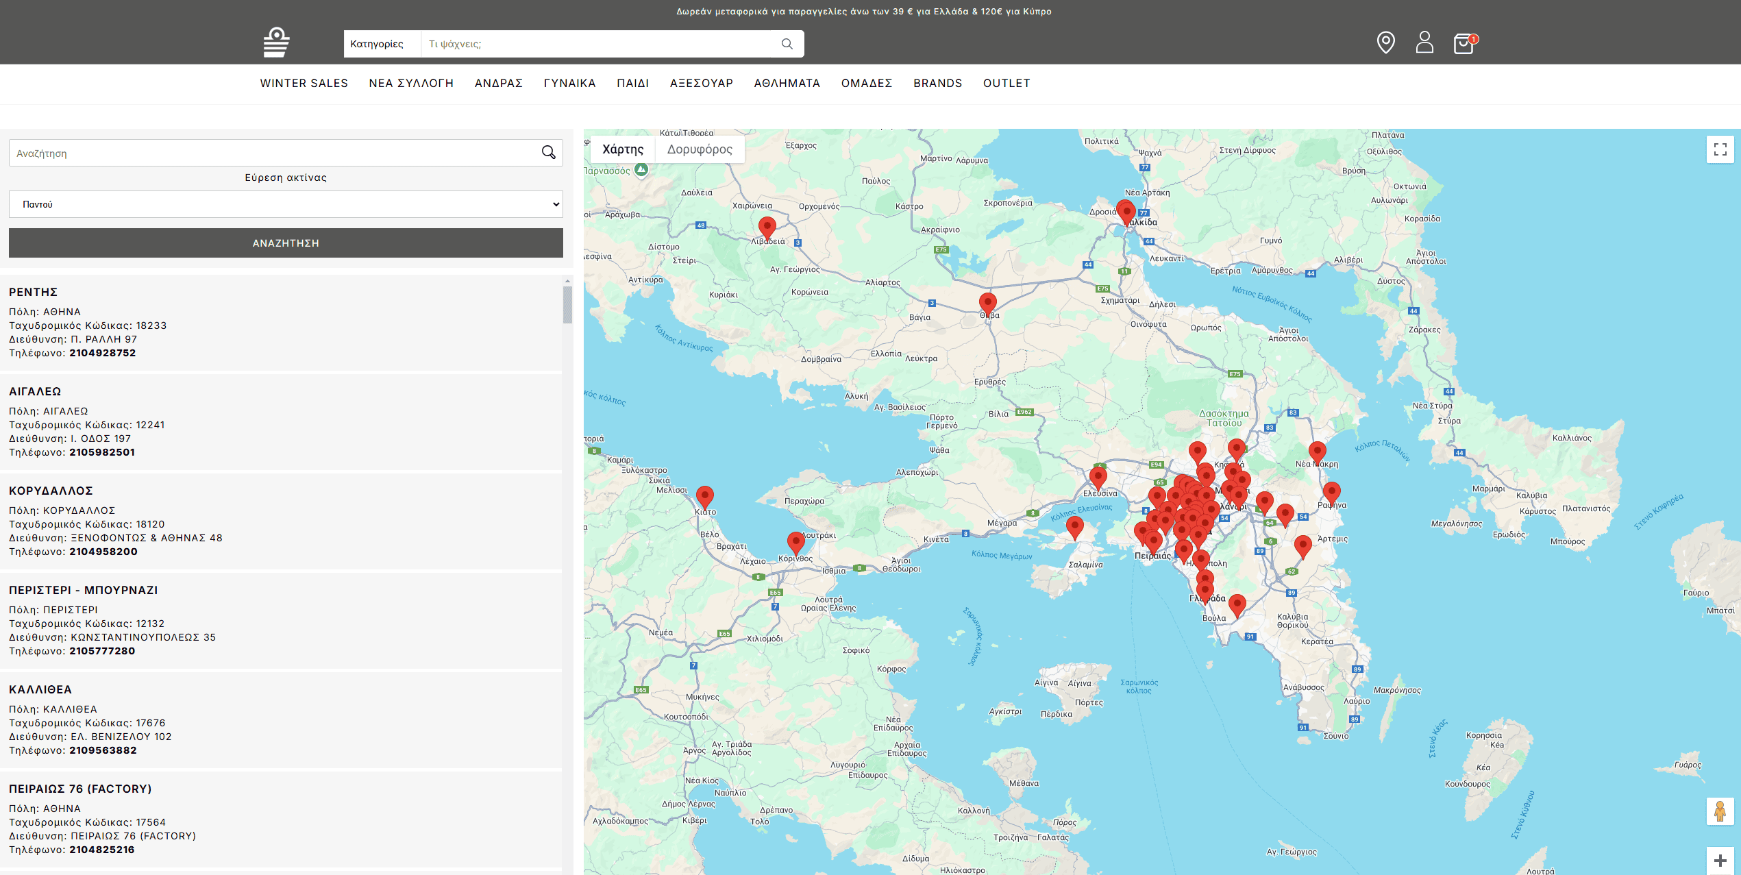Click the ΑΝΑΖΗΤΗΣΗ search button

[286, 243]
